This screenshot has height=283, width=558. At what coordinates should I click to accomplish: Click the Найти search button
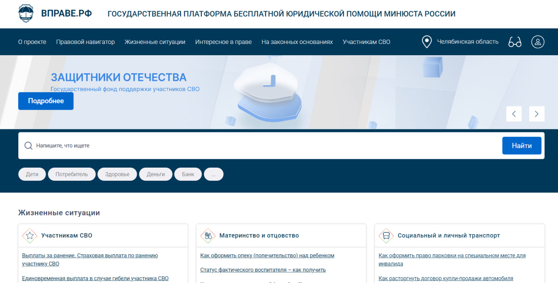point(521,145)
